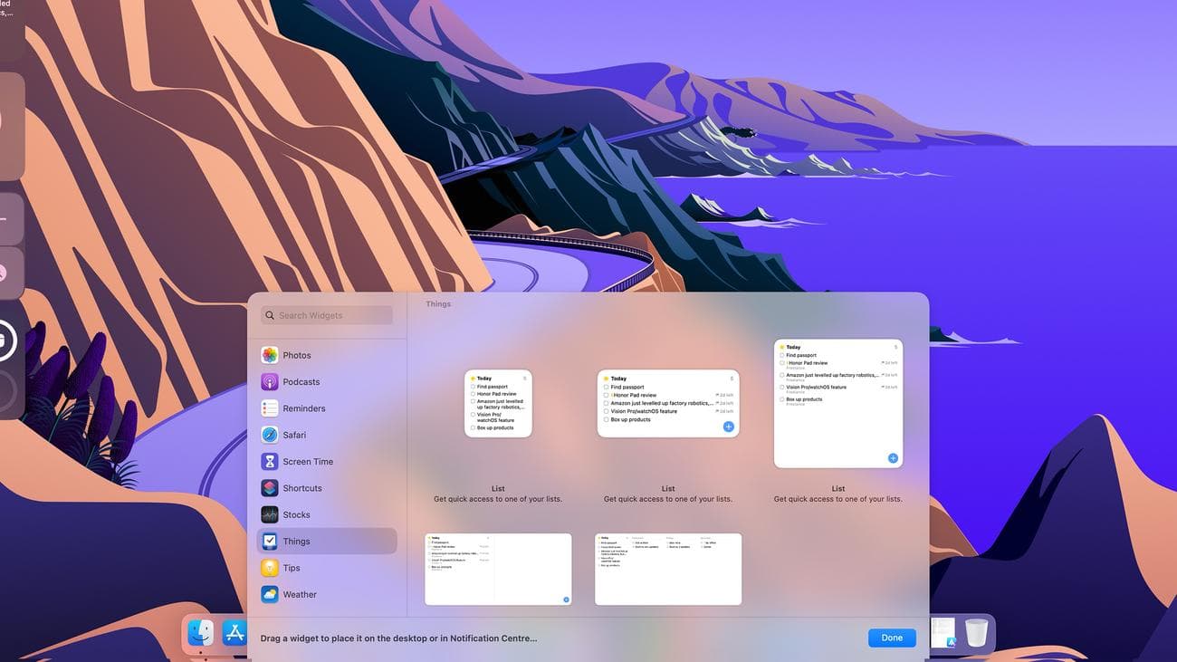Screen dimensions: 1177x662
Task: Browse Stocks widgets
Action: pyautogui.click(x=296, y=514)
